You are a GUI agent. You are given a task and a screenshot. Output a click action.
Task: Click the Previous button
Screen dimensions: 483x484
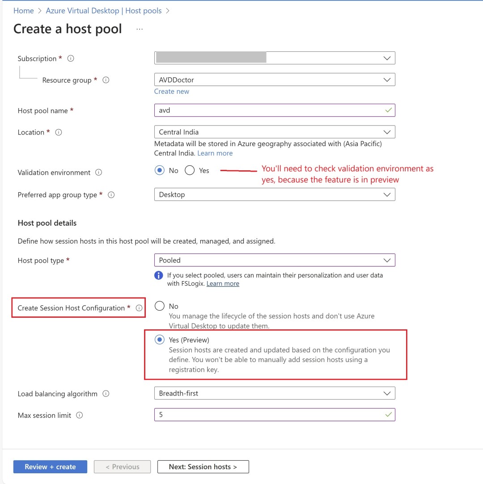[x=122, y=467]
